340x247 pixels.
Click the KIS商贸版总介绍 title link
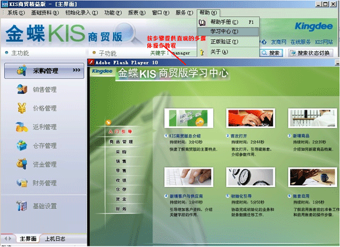coord(185,136)
